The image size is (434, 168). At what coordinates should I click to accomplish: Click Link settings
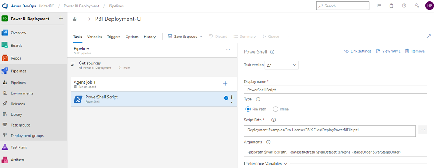[x=358, y=51]
